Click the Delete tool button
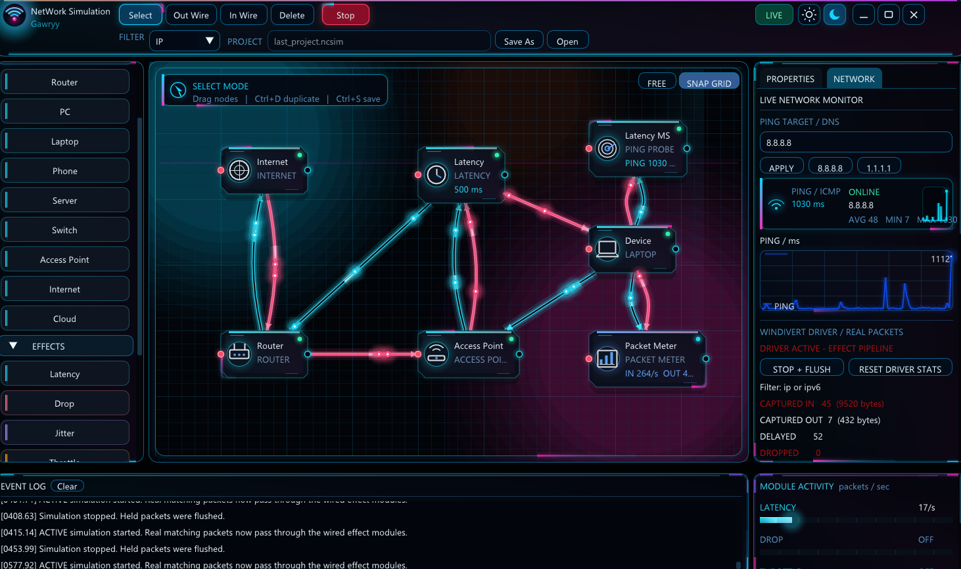The image size is (961, 569). point(292,14)
